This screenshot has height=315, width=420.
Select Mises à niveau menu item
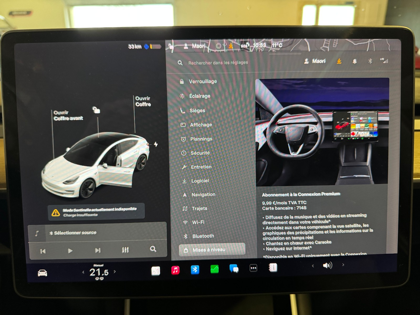point(212,250)
